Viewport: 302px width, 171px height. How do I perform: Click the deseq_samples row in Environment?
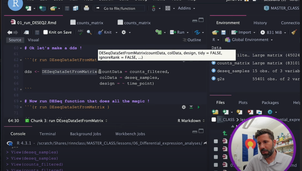pos(256,71)
